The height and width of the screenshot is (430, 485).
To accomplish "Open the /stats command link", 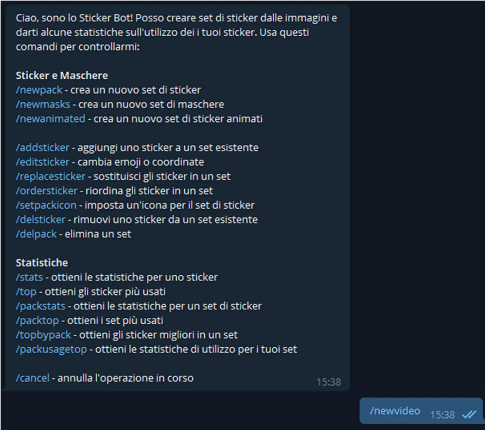I will coord(29,277).
